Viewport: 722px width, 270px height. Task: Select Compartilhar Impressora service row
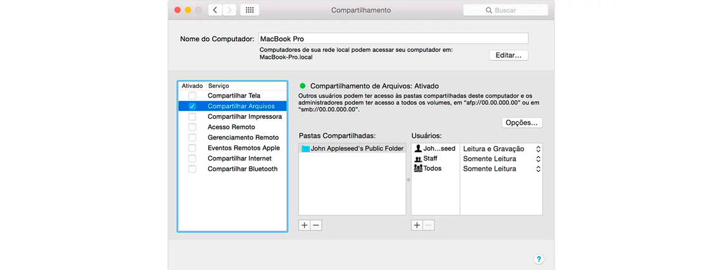coord(232,117)
